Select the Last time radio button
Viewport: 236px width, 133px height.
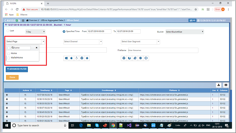[8, 31]
